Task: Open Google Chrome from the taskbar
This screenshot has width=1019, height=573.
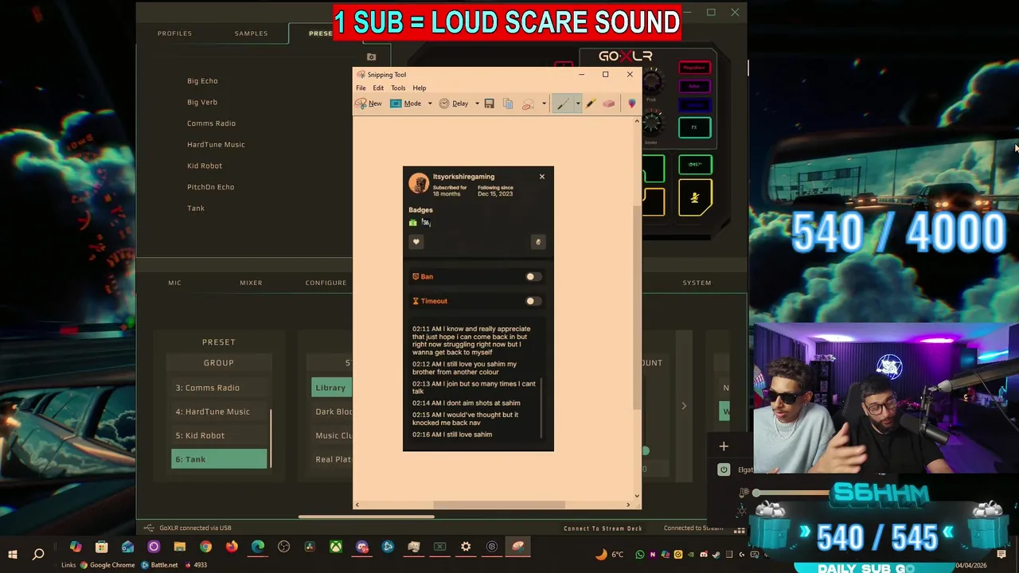Action: tap(205, 547)
